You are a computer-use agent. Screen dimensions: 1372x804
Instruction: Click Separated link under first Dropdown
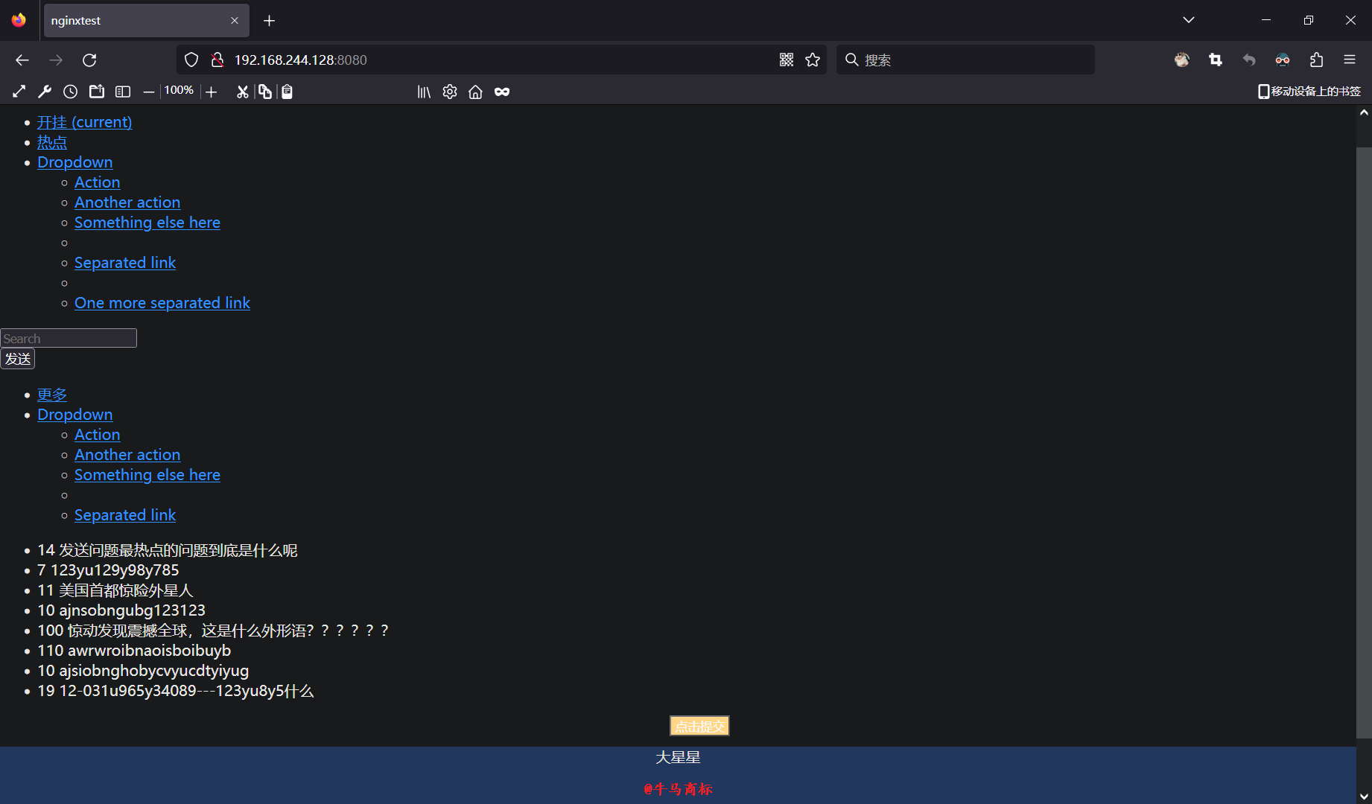click(x=125, y=263)
